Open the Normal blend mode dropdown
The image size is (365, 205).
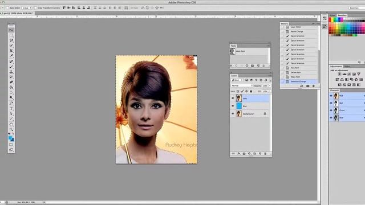[242, 85]
